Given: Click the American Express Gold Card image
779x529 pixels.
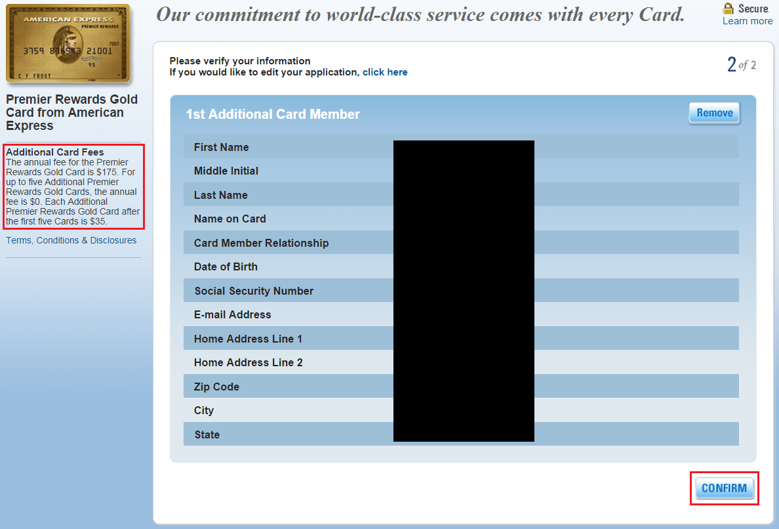Looking at the screenshot, I should click(x=68, y=43).
